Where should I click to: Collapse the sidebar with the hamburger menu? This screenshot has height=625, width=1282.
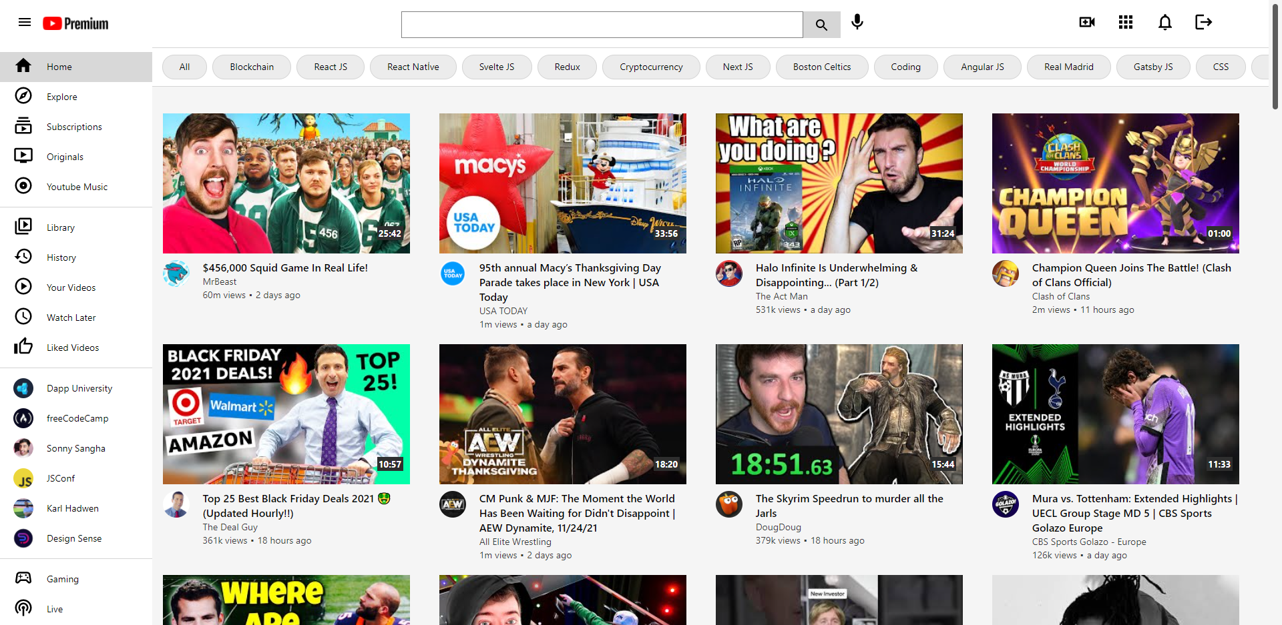(x=25, y=22)
